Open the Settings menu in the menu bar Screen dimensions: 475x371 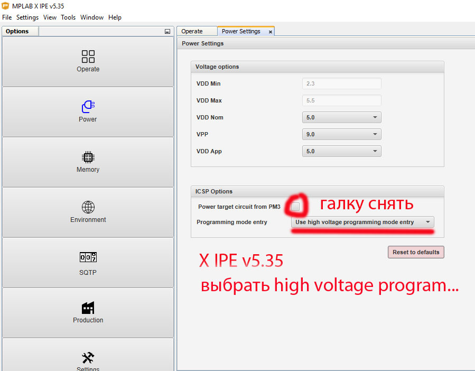27,17
